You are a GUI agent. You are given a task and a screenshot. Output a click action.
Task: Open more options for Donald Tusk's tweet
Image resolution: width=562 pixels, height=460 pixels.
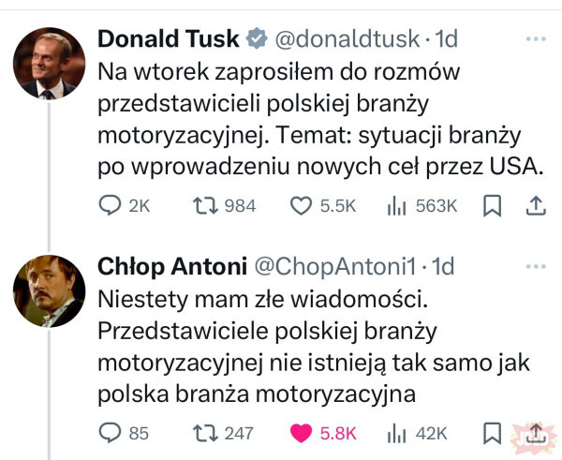click(x=536, y=39)
